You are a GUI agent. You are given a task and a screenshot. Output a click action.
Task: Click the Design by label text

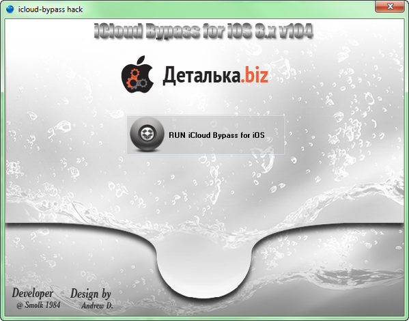[x=91, y=294]
